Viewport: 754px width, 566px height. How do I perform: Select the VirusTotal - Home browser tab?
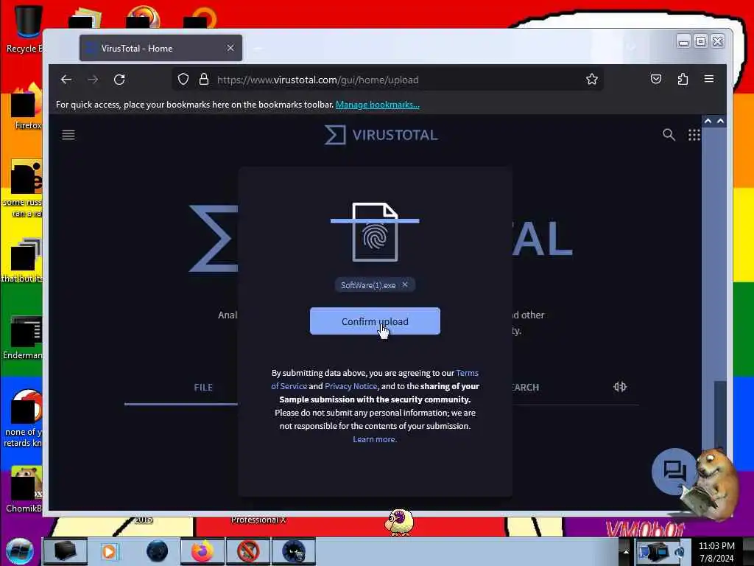coord(161,48)
